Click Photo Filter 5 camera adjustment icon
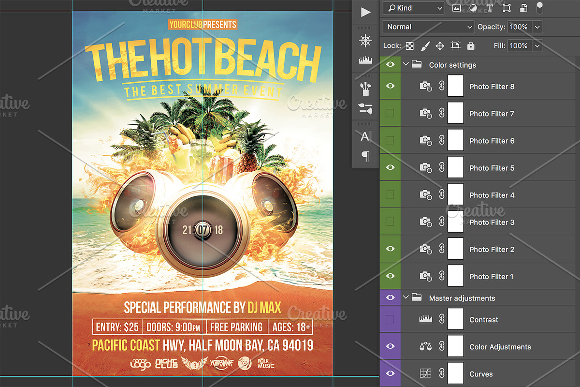Screen dimensions: 580x387 [x=426, y=167]
